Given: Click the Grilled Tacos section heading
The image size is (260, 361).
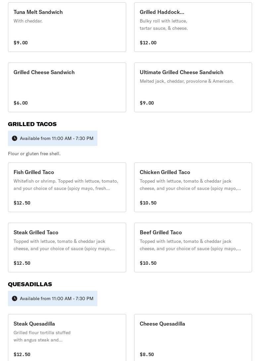Looking at the screenshot, I should tap(32, 124).
